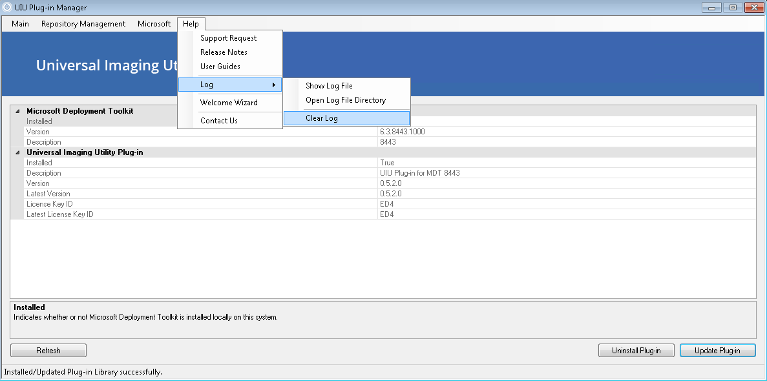Screen dimensions: 767x381
Task: Click Clear Log in submenu
Action: 346,118
